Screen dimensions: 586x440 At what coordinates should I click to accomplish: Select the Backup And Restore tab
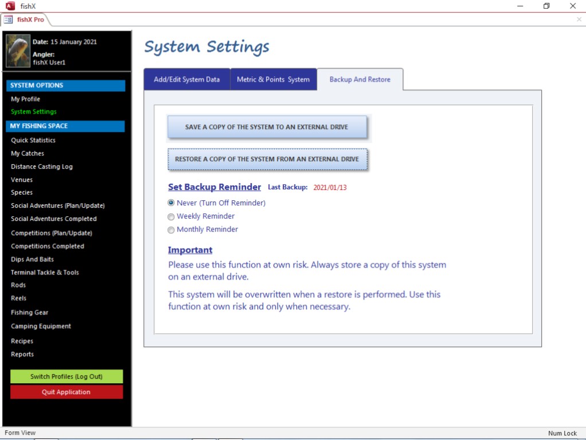[x=360, y=80]
